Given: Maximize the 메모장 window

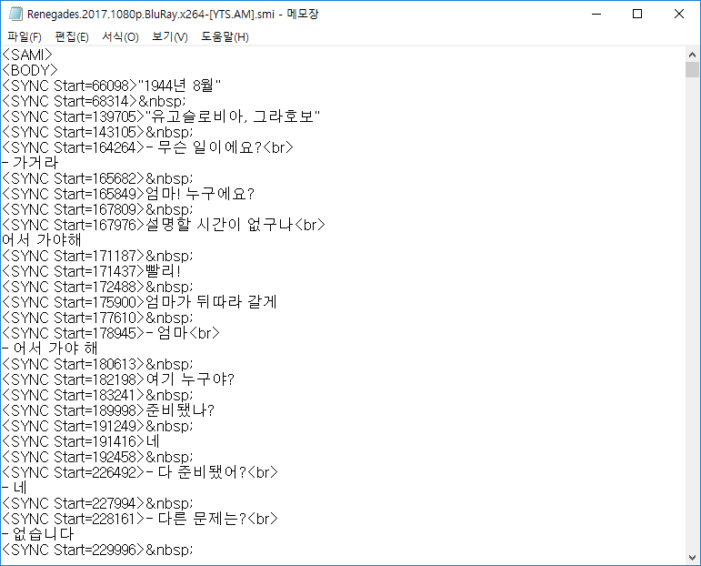Looking at the screenshot, I should tap(637, 14).
